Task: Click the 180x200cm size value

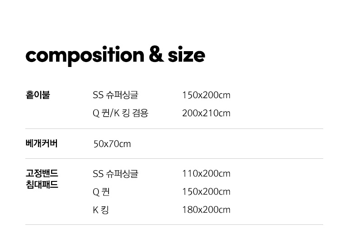Action: tap(206, 210)
